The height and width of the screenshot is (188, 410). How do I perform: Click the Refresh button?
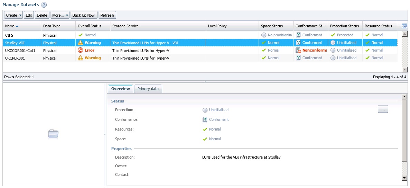click(107, 15)
